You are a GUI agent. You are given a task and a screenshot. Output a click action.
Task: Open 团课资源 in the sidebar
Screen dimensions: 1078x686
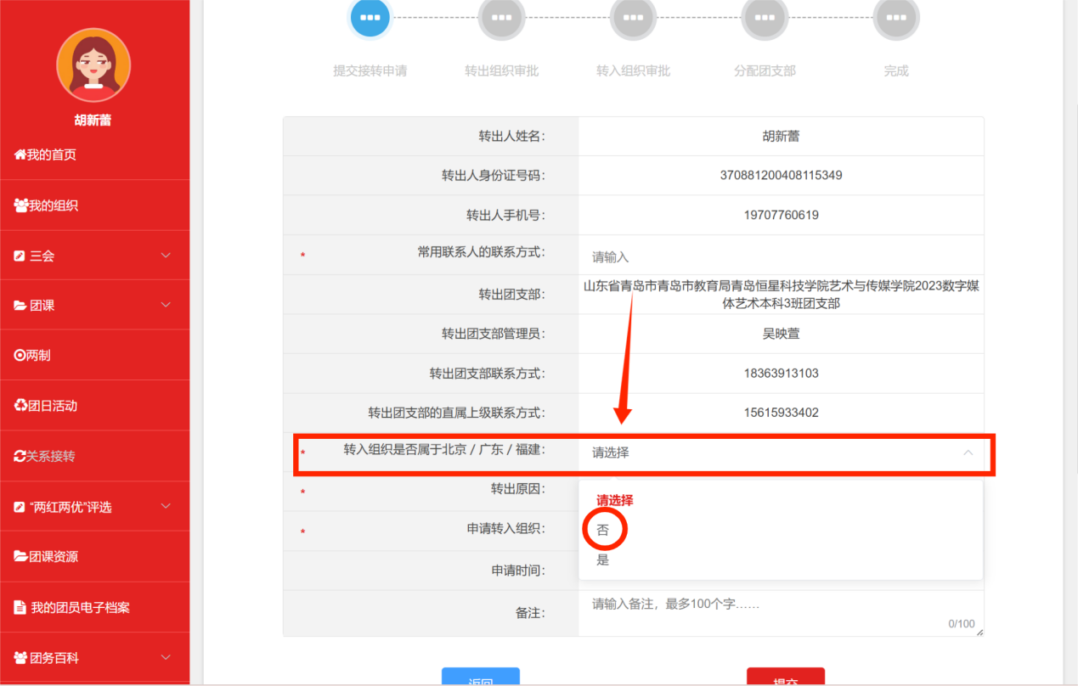54,557
